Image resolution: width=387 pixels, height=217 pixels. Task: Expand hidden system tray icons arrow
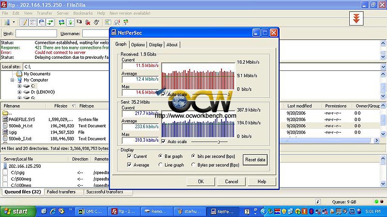[263, 211]
